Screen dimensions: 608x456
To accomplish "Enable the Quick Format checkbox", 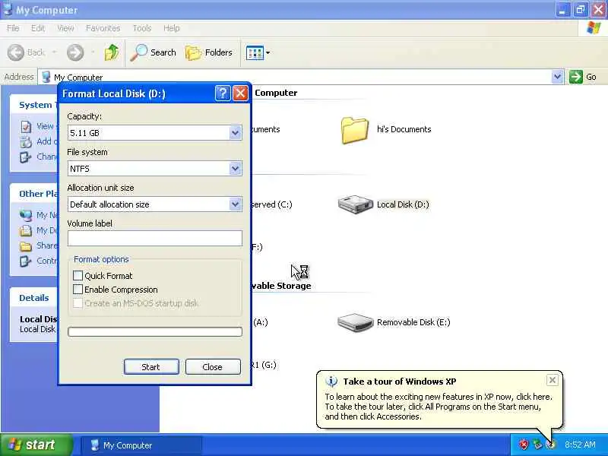I will [x=78, y=276].
